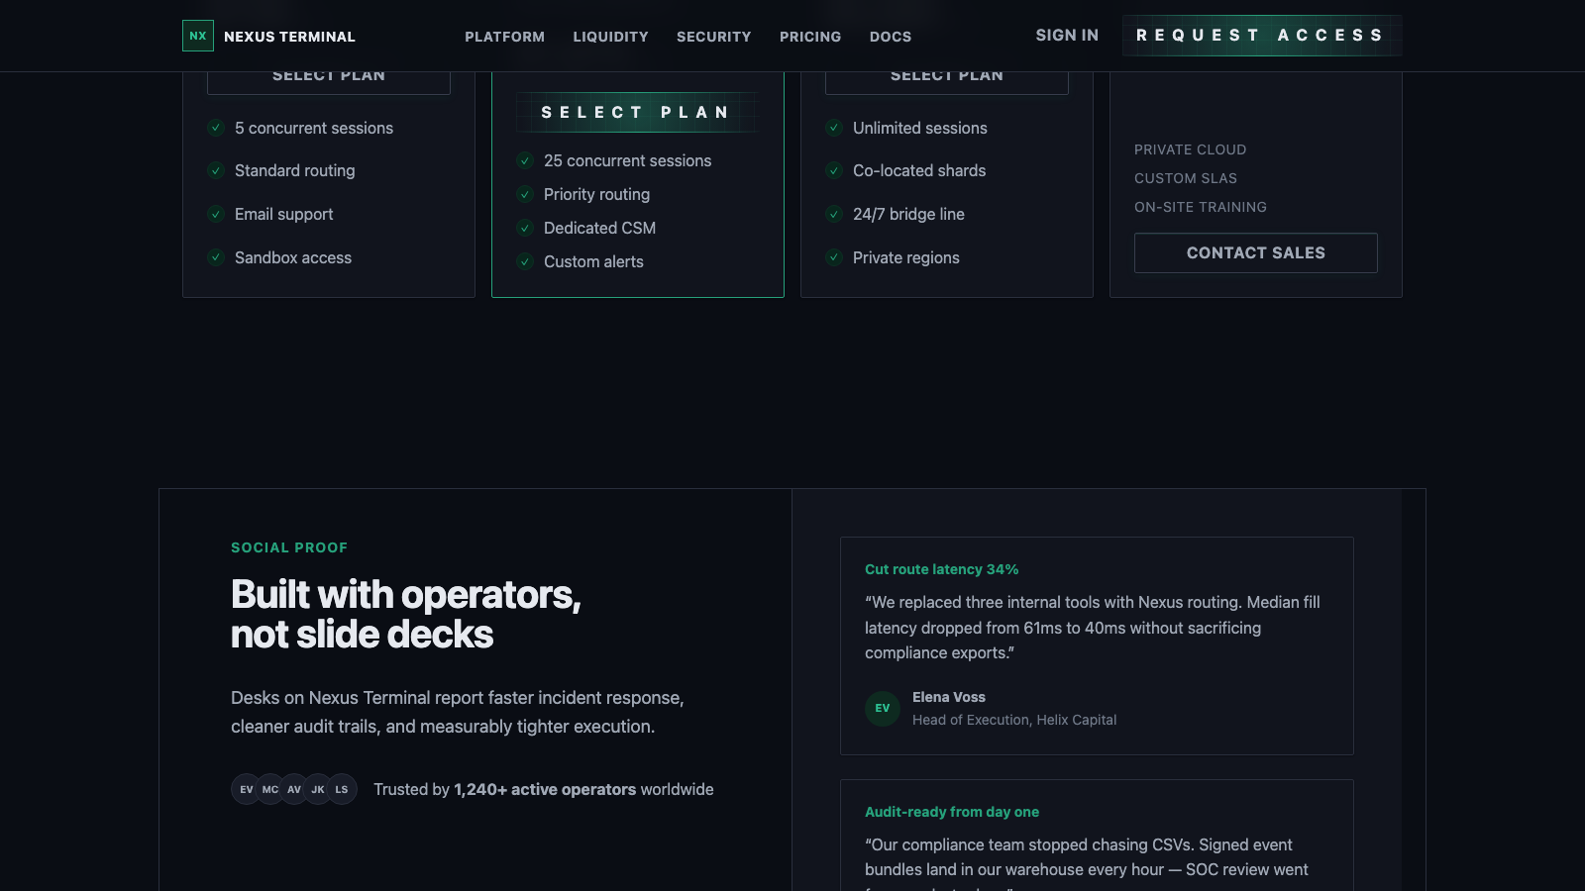
Task: Click the '24/7 bridge line' feature text
Action: pyautogui.click(x=909, y=214)
